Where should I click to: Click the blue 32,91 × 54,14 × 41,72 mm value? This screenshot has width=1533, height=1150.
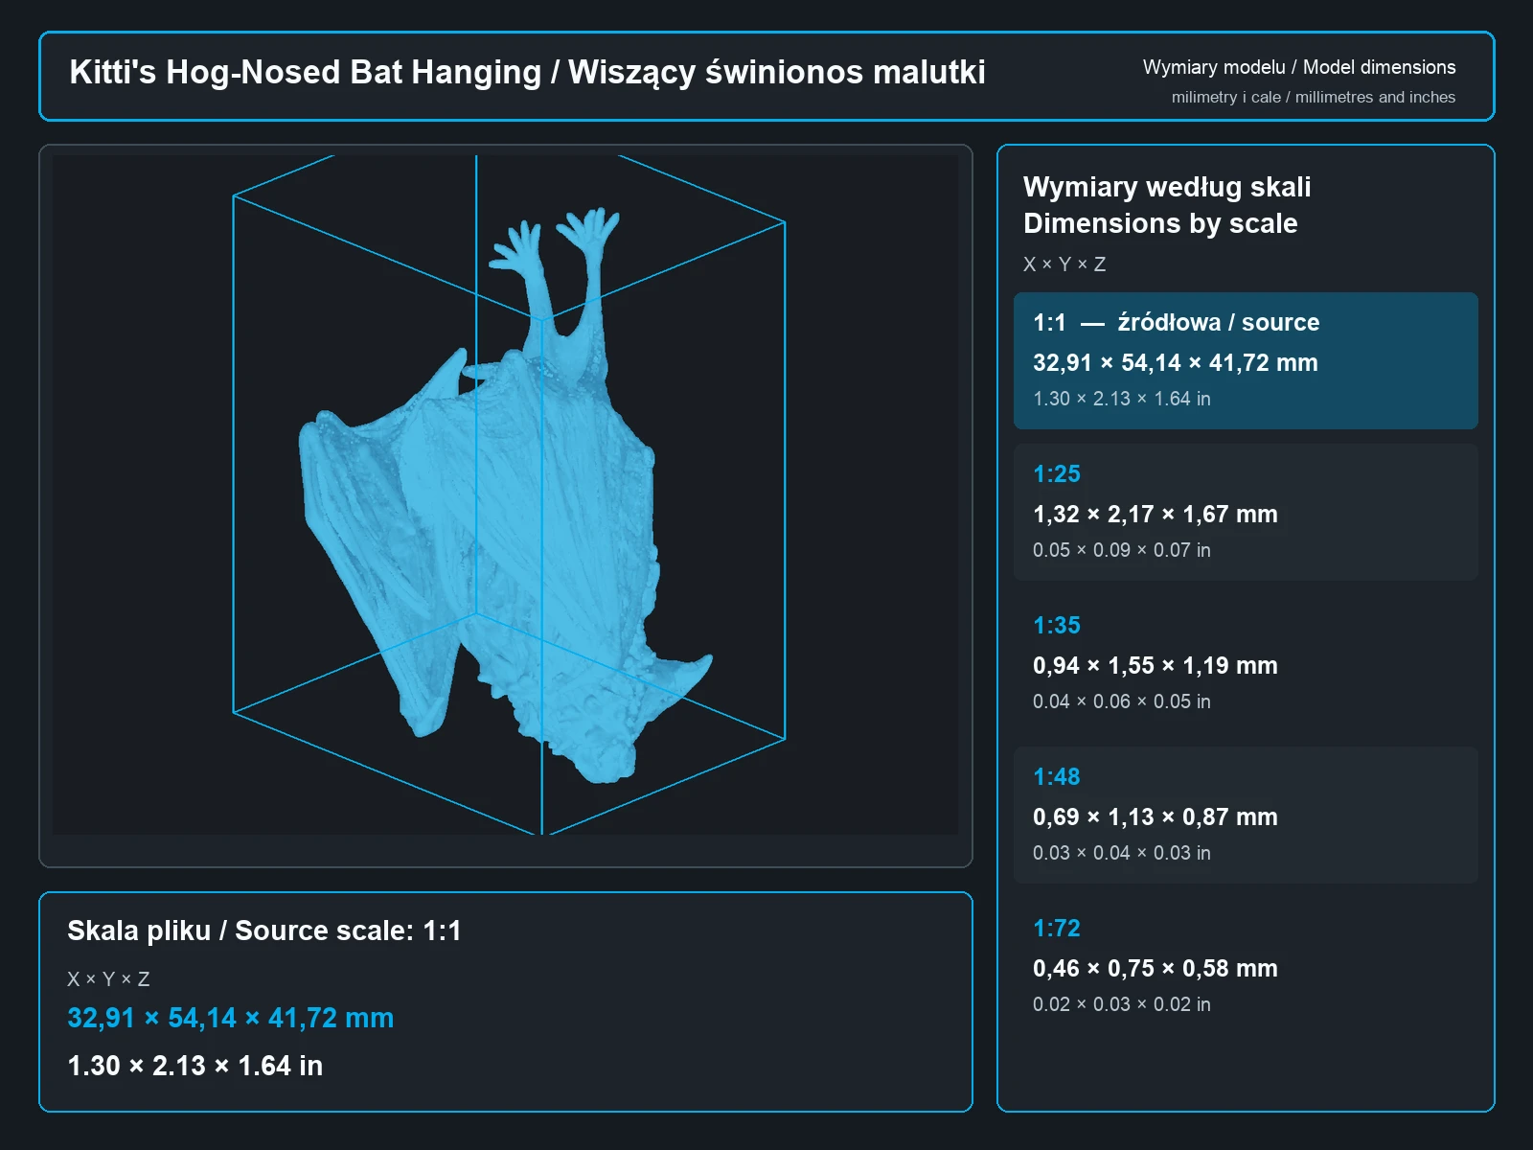click(x=230, y=1018)
